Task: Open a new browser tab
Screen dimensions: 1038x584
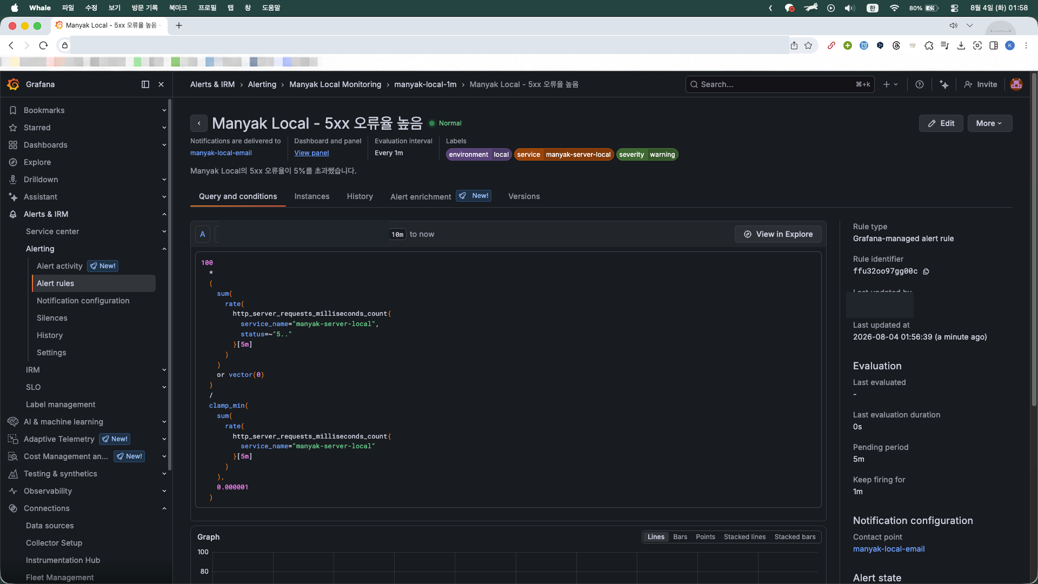Action: (179, 25)
